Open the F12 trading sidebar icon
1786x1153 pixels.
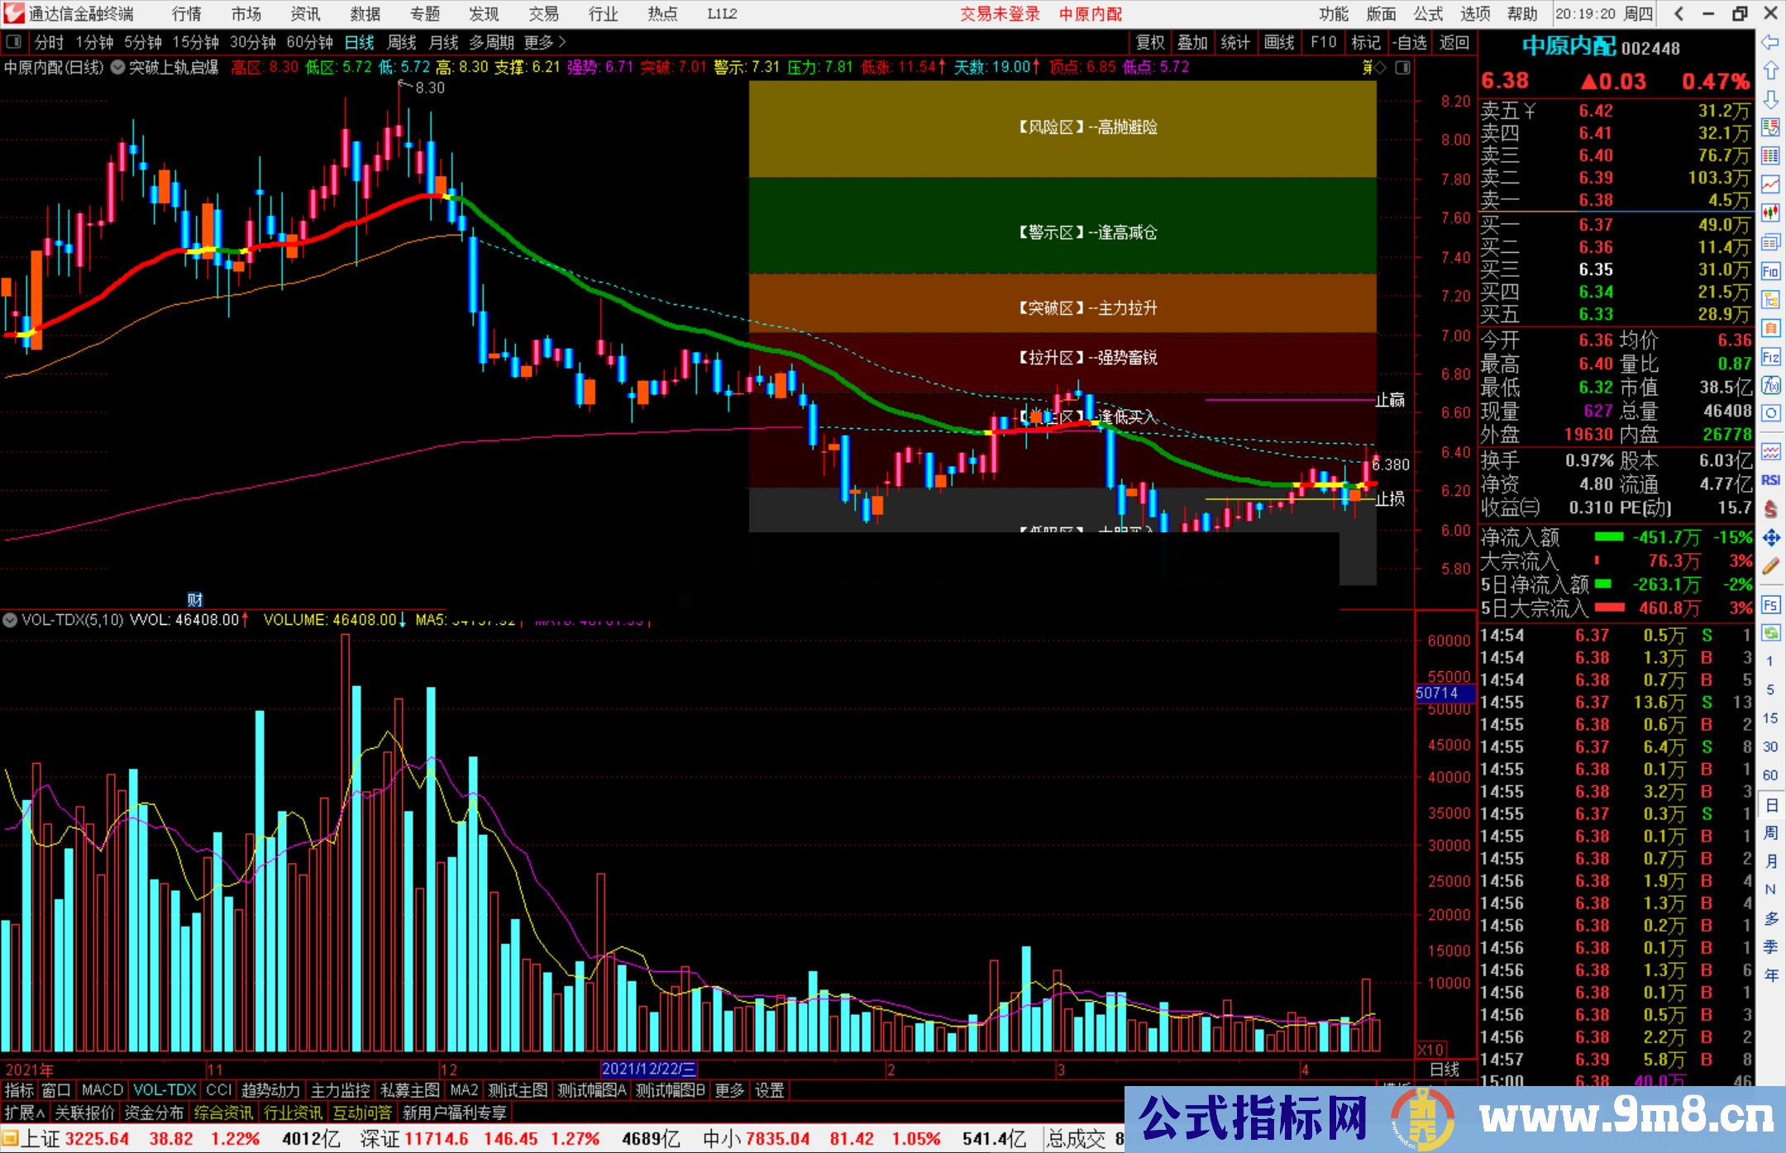[x=1770, y=357]
